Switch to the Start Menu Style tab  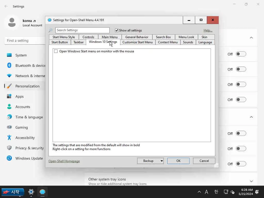coord(64,37)
